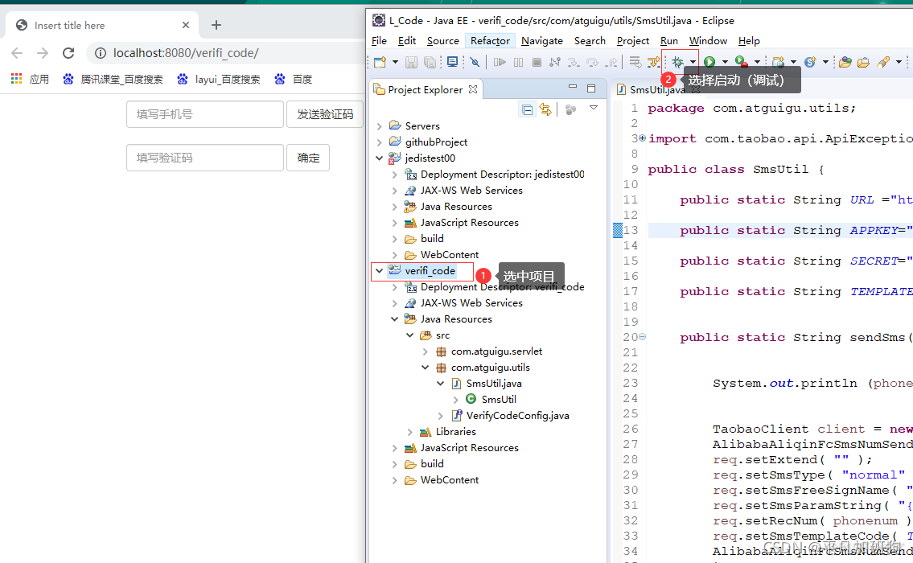
Task: Expand the githubProject node
Action: (x=379, y=142)
